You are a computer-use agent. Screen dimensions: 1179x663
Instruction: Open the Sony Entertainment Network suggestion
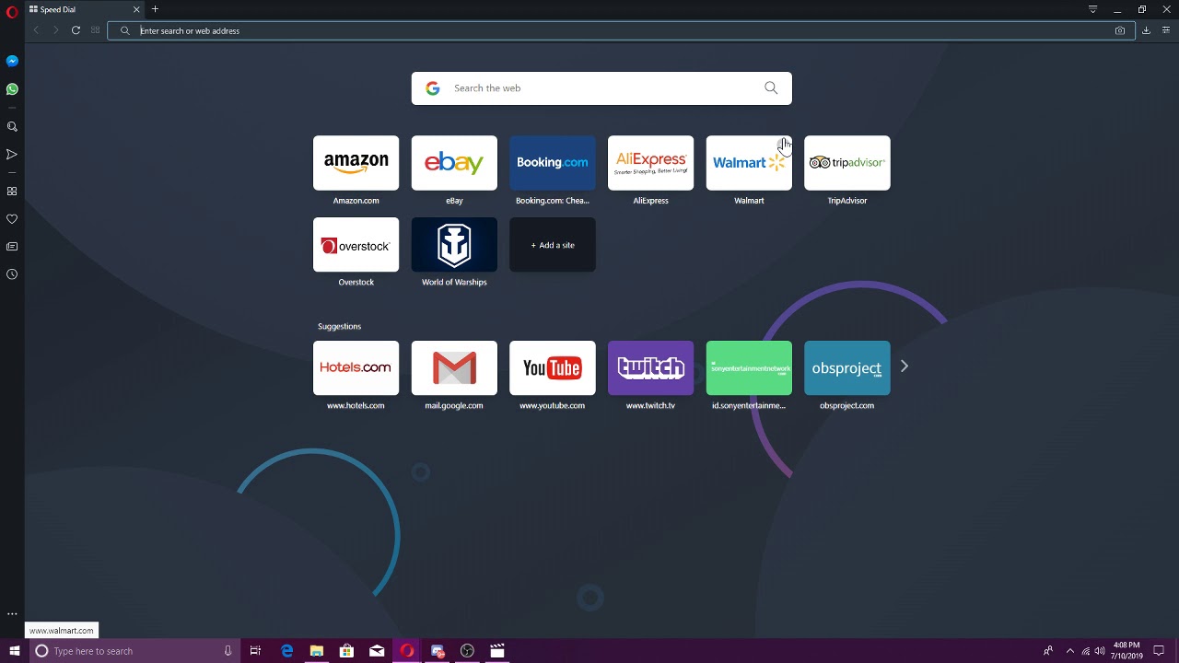(749, 368)
